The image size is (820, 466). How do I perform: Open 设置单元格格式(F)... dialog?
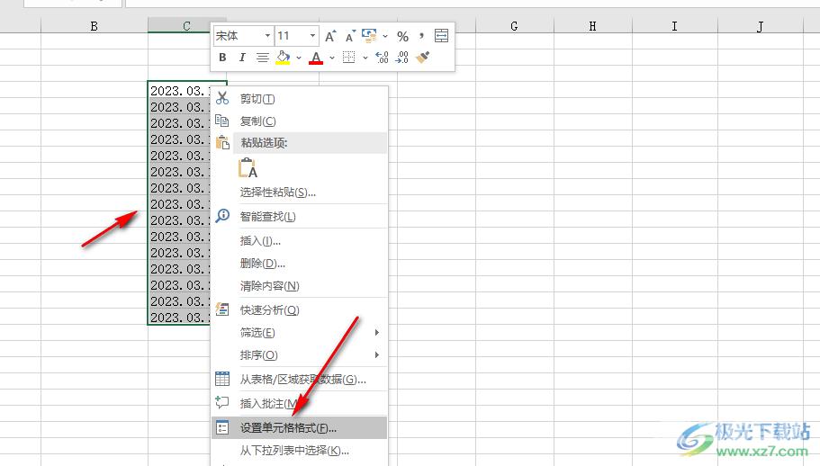(x=299, y=428)
